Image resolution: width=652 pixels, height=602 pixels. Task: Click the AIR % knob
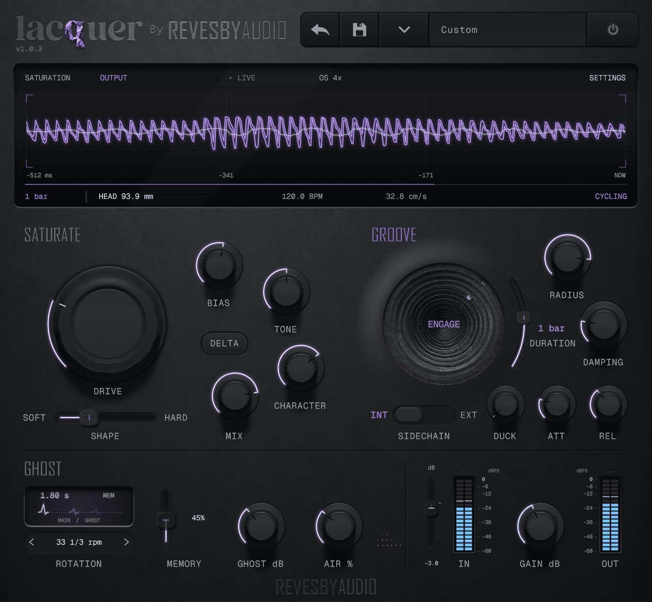click(x=339, y=526)
